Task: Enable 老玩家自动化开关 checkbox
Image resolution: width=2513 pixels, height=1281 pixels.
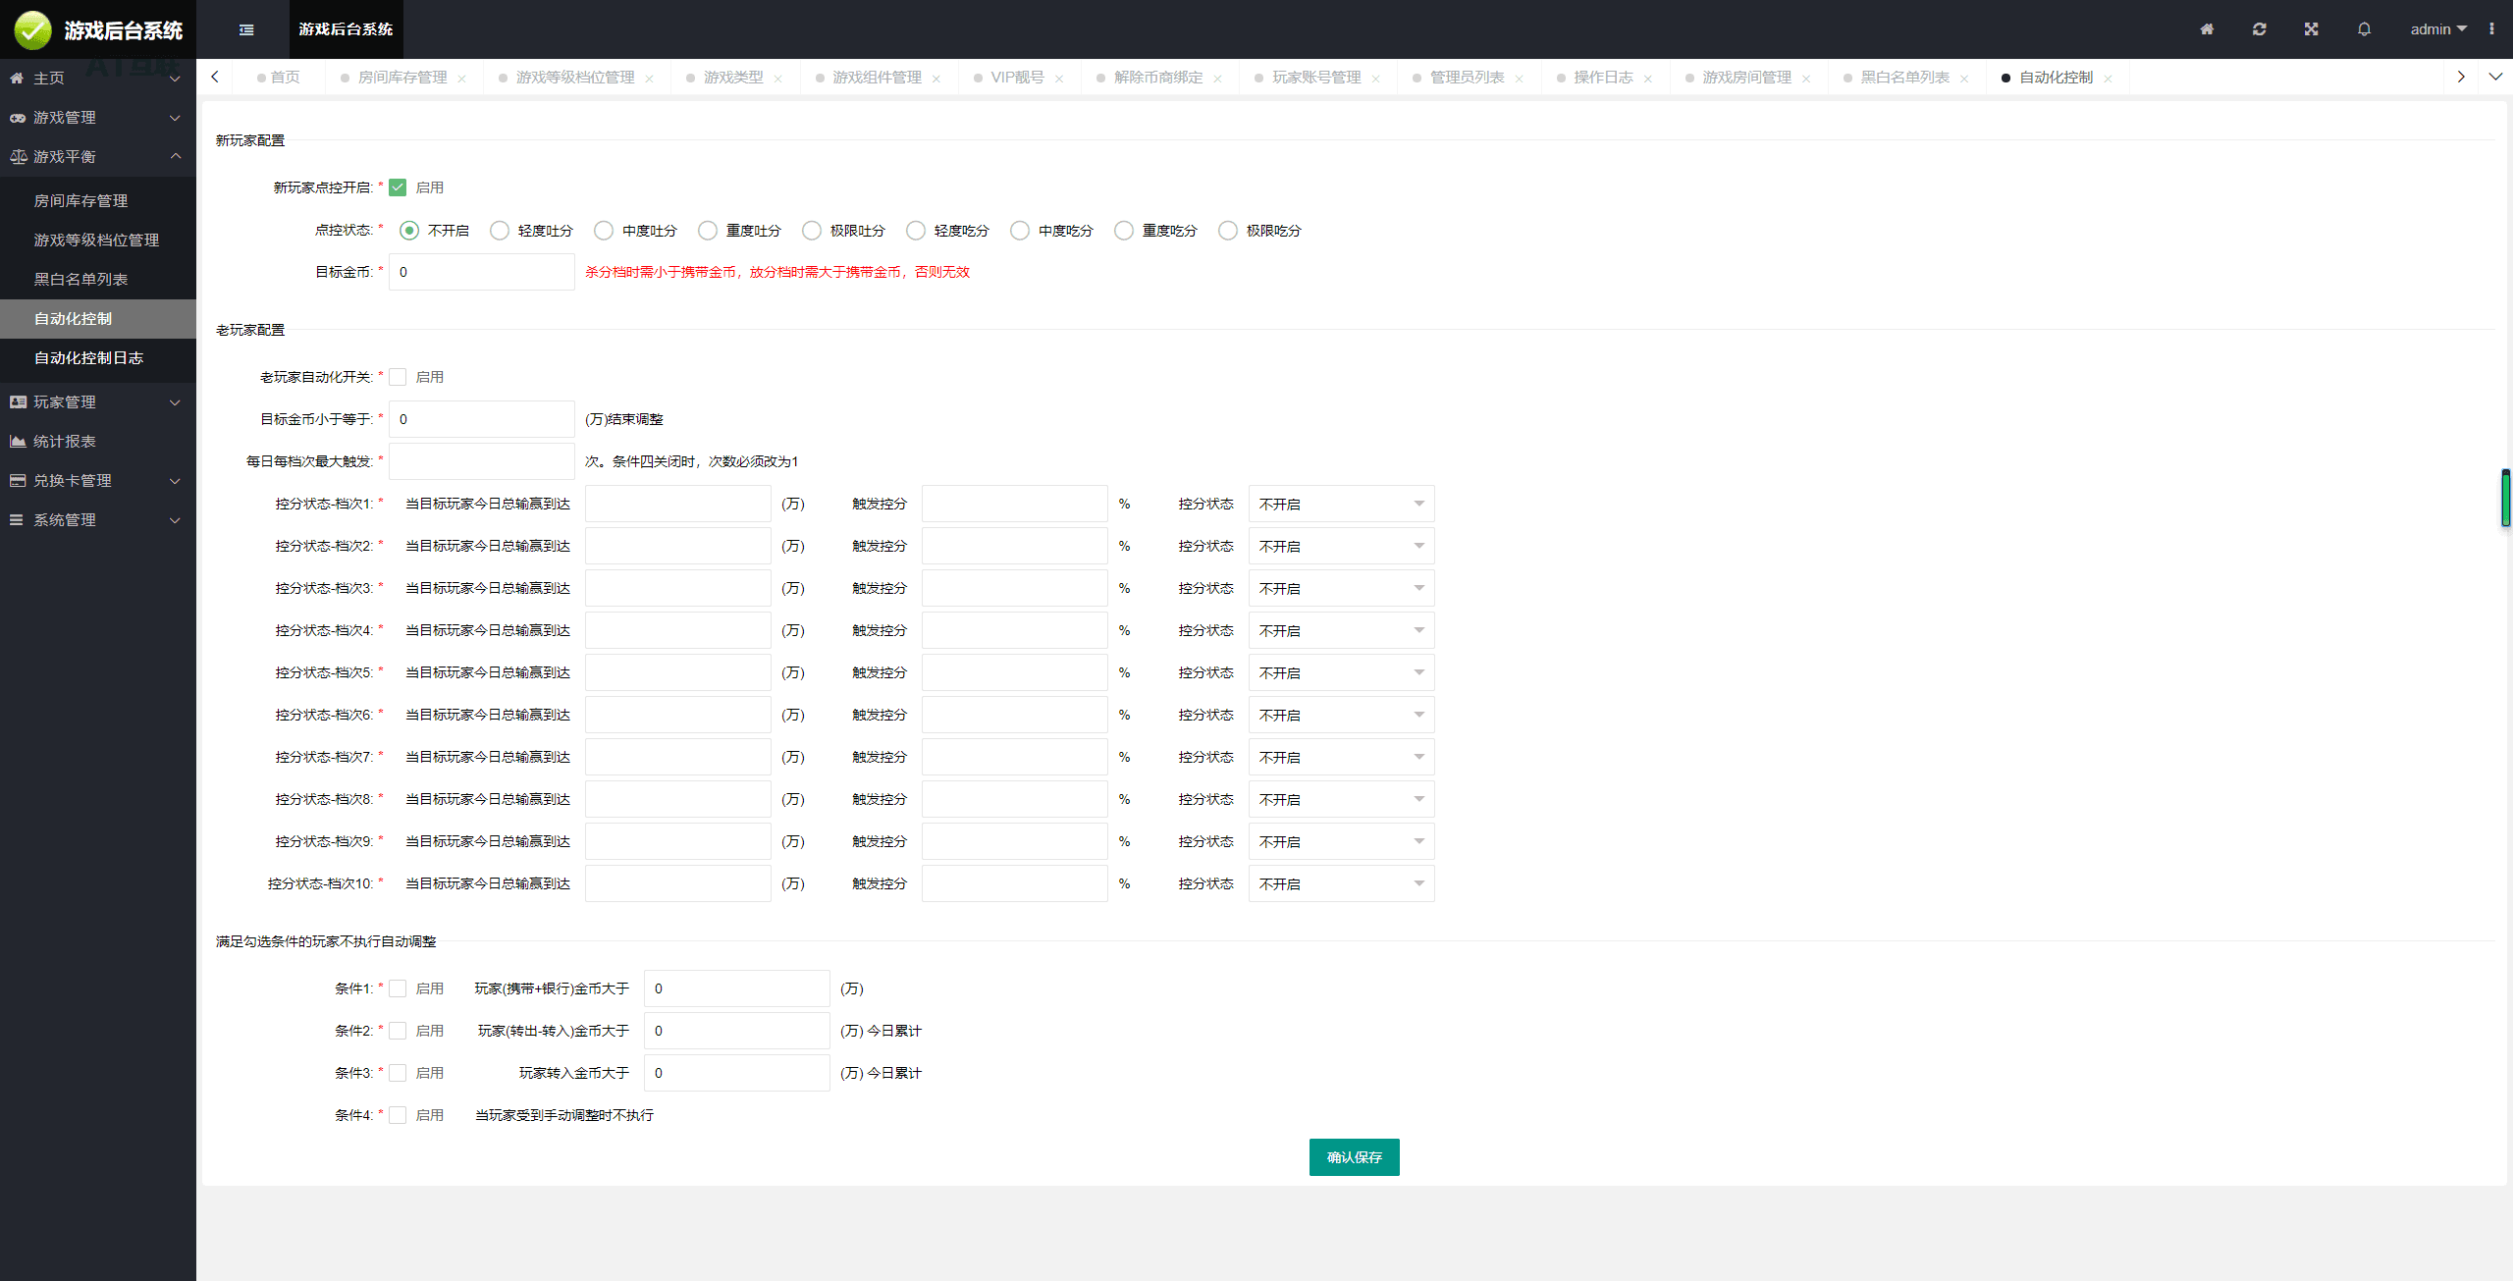Action: click(x=398, y=377)
